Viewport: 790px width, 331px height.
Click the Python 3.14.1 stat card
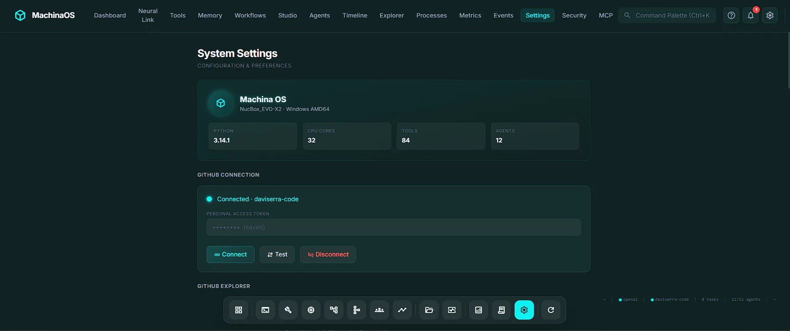pyautogui.click(x=253, y=136)
